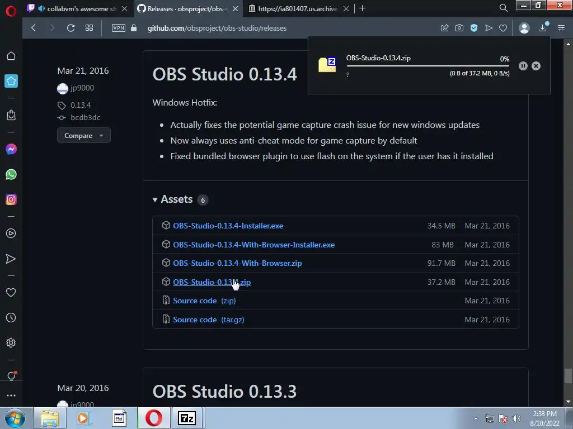Bookmark this page with heart icon

503,28
